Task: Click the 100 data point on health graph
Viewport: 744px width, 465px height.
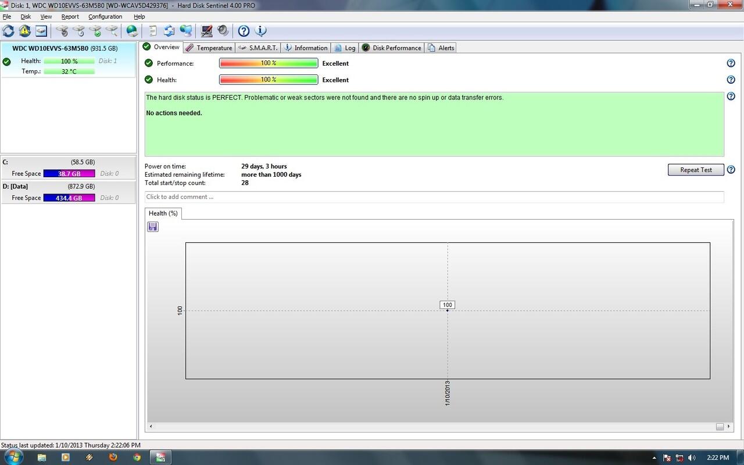Action: 447,310
